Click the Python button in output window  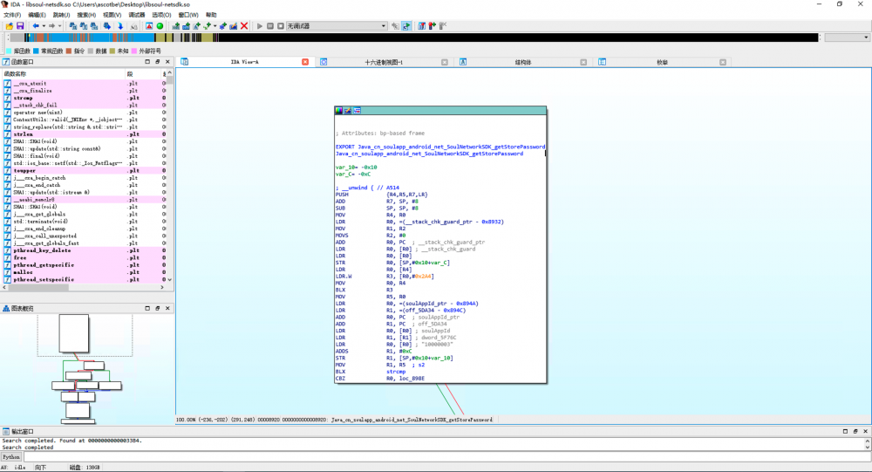(11, 456)
